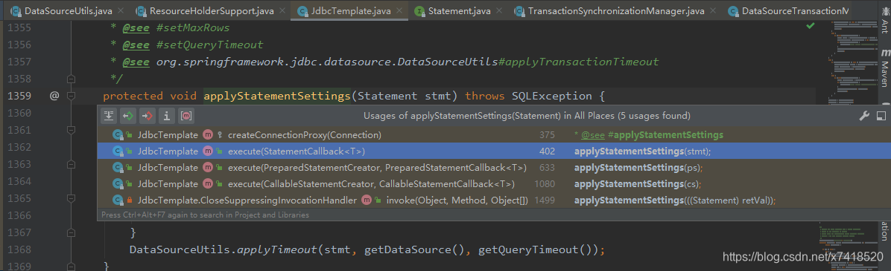Viewport: 891px width, 271px height.
Task: Click 'applyStatementSettings(((Statement) retVal));' usage preview
Action: [674, 201]
